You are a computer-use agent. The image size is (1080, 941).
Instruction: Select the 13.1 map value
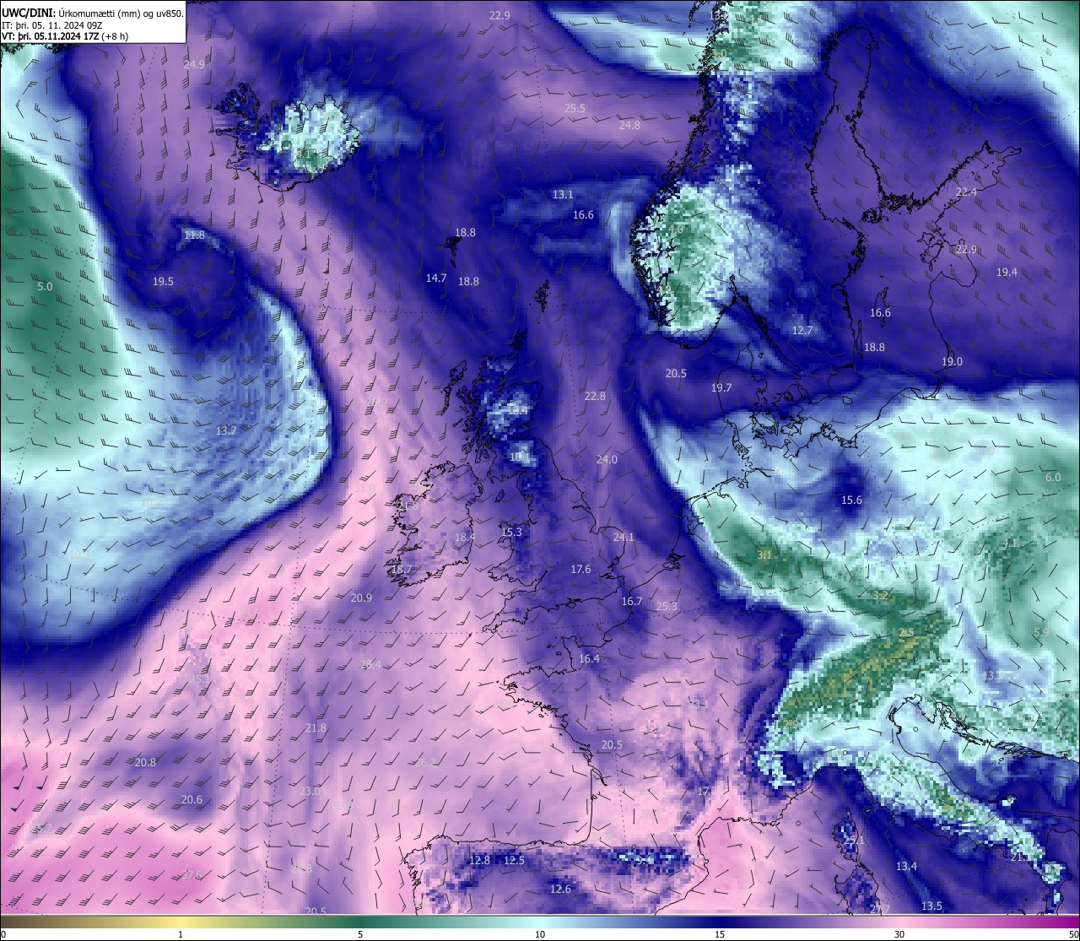coord(563,194)
